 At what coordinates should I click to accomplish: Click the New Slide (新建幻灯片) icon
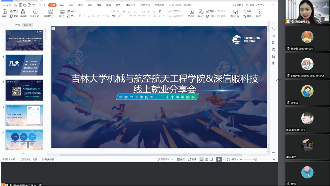[51, 11]
